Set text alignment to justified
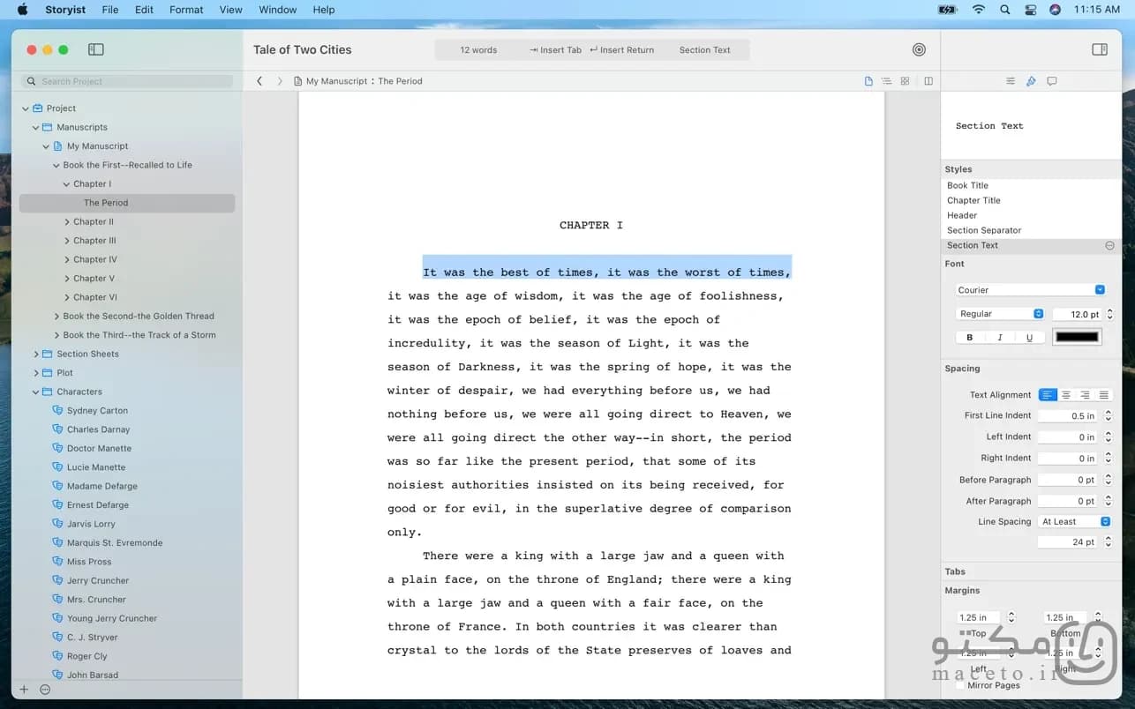The width and height of the screenshot is (1135, 709). 1103,395
